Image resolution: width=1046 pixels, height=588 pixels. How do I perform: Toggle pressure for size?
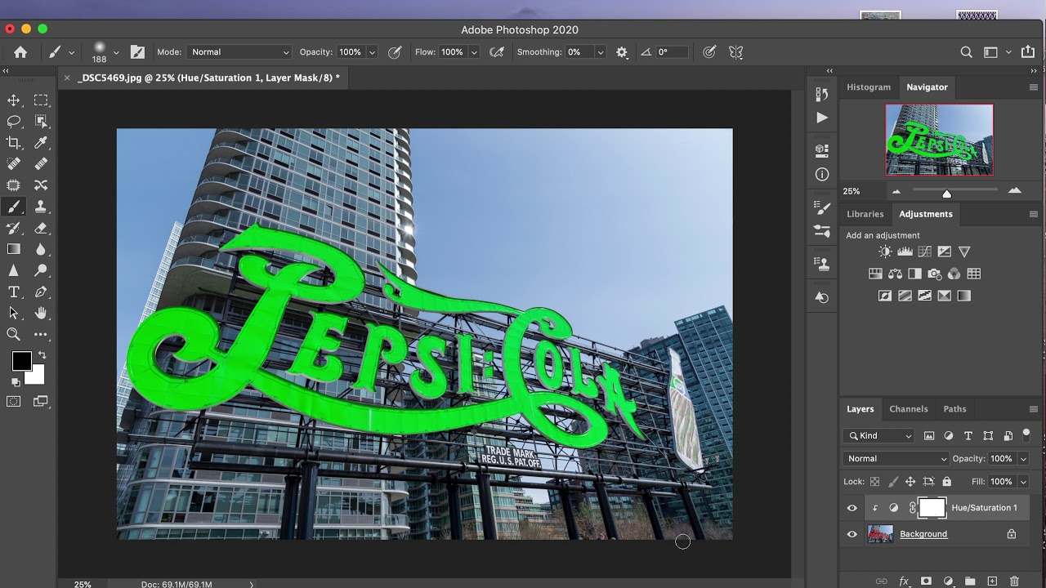709,51
